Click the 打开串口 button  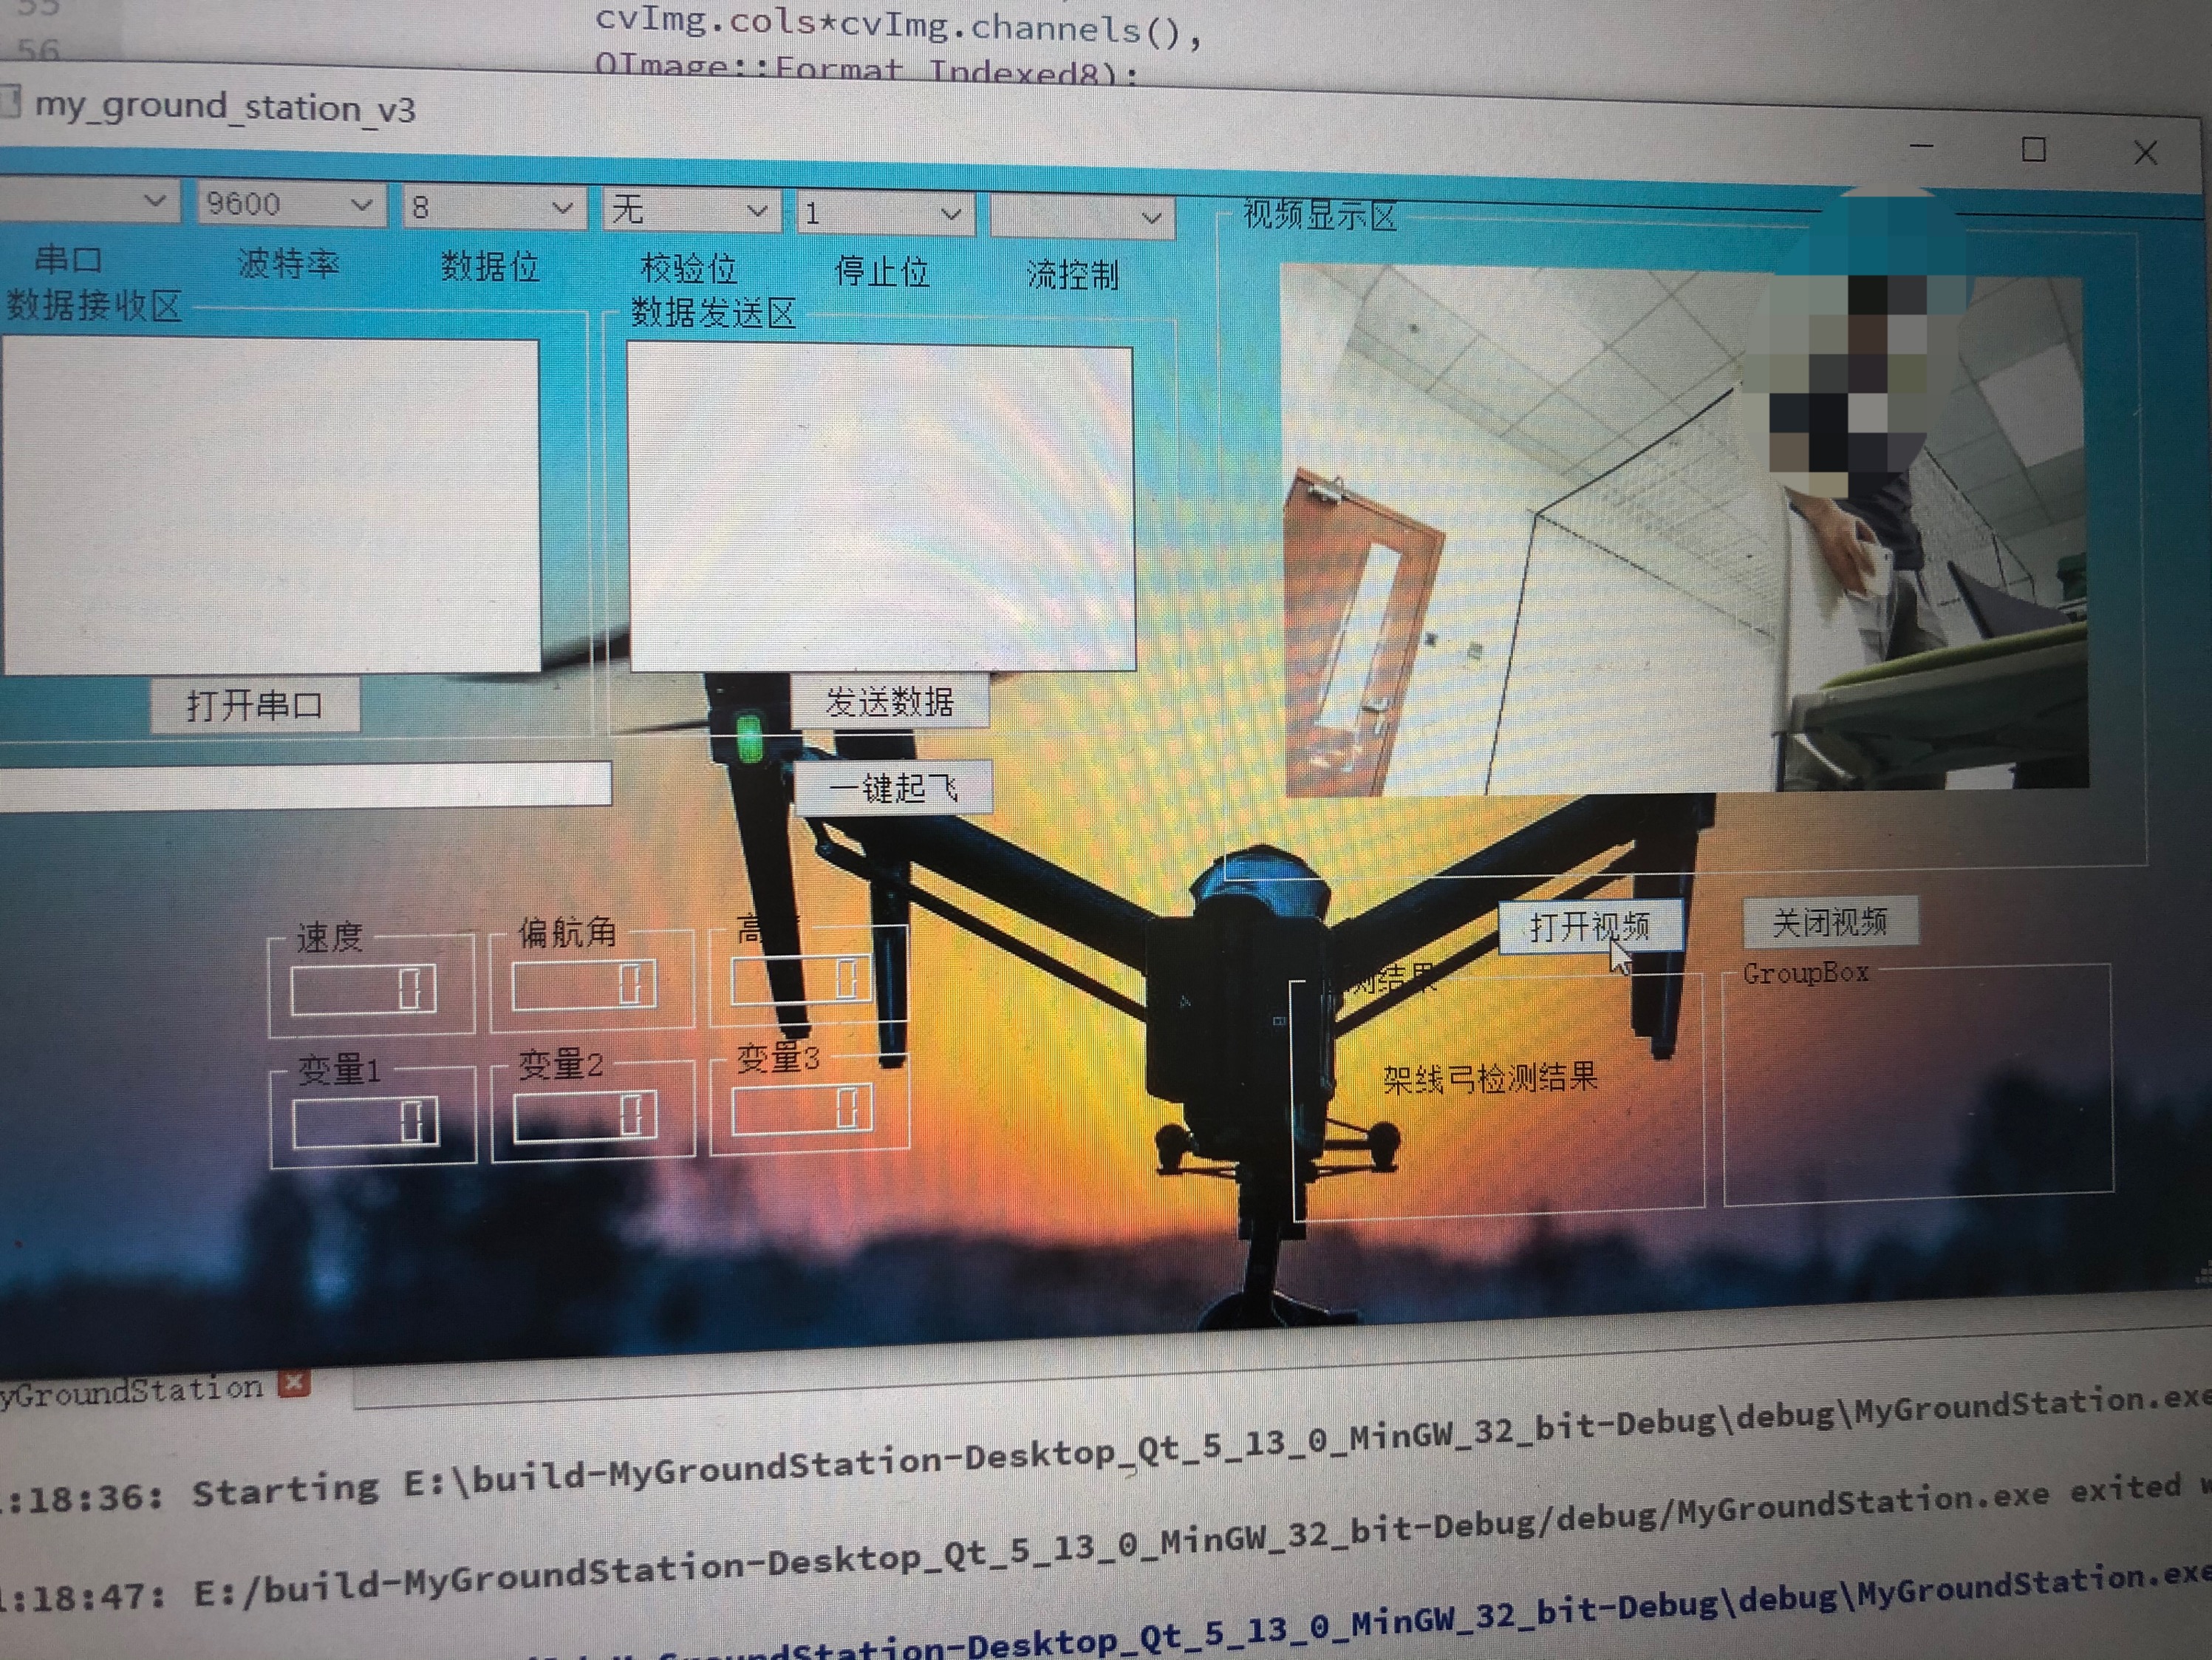254,705
